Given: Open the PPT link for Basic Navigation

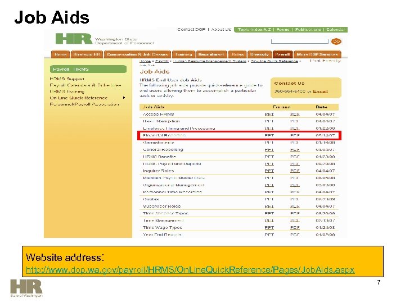Looking at the screenshot, I should (269, 121).
